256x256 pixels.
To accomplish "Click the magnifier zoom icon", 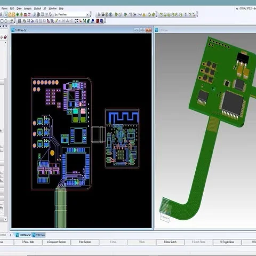I will tap(35, 14).
